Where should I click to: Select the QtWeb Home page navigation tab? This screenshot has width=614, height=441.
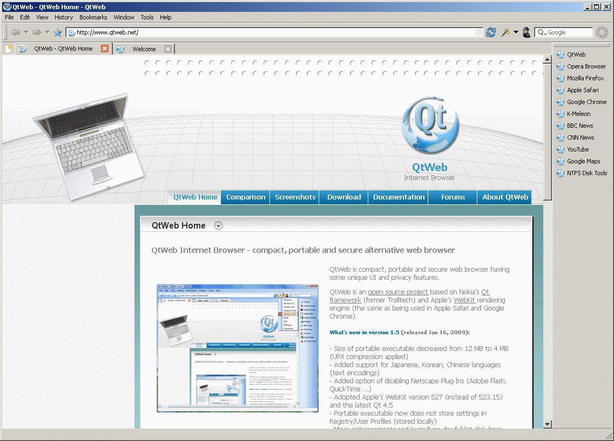point(195,197)
